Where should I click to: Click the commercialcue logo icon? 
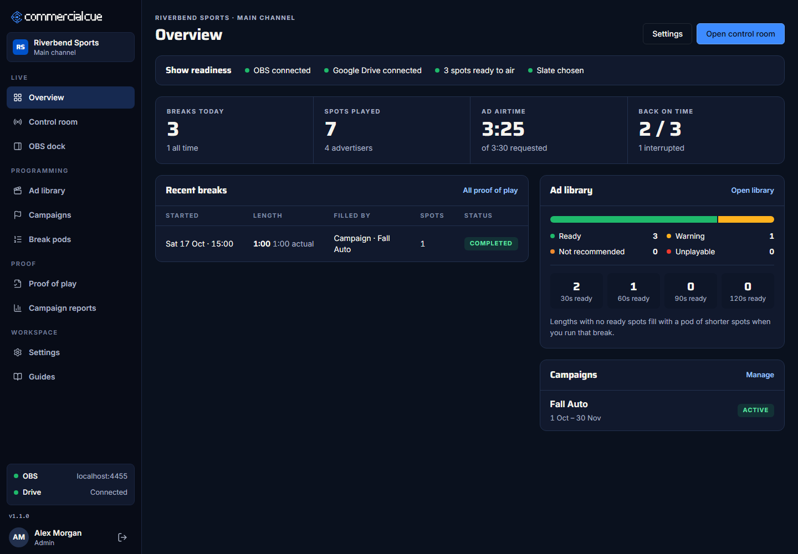(x=17, y=17)
